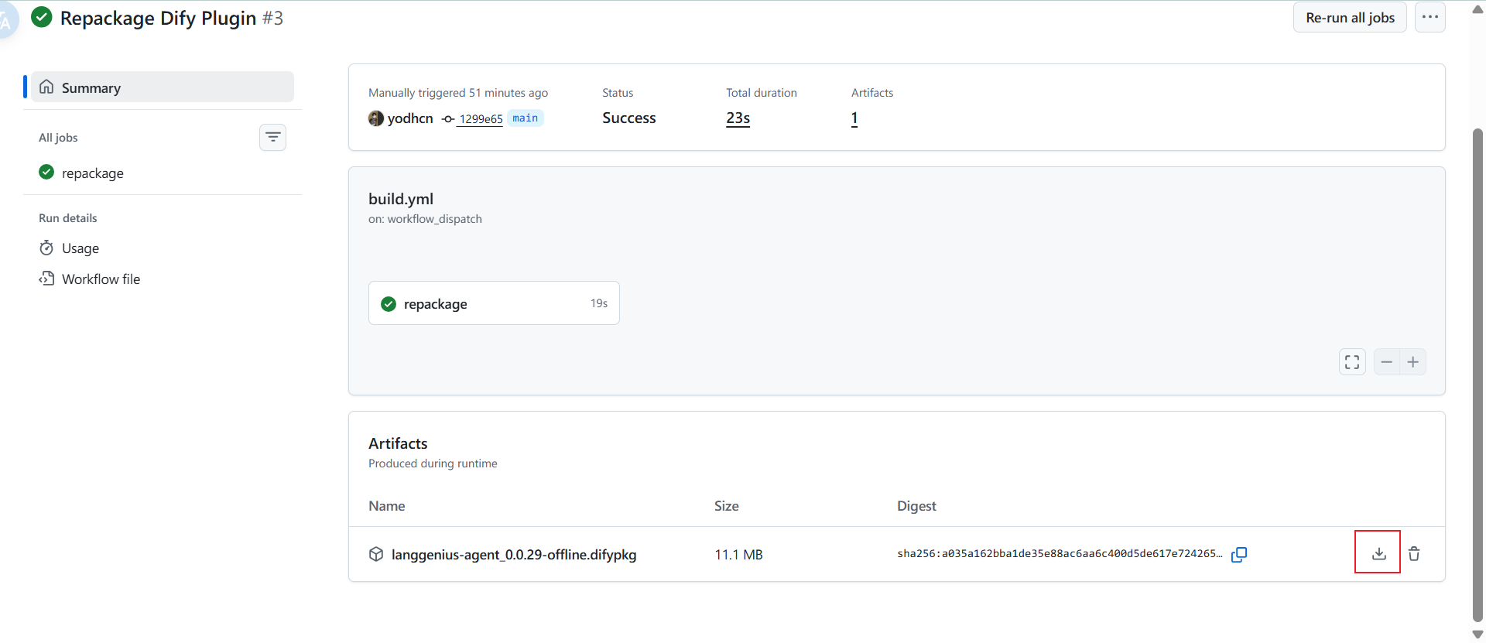Screen dimensions: 1486x643
Task: Jump to artifacts via count link
Action: [x=854, y=118]
